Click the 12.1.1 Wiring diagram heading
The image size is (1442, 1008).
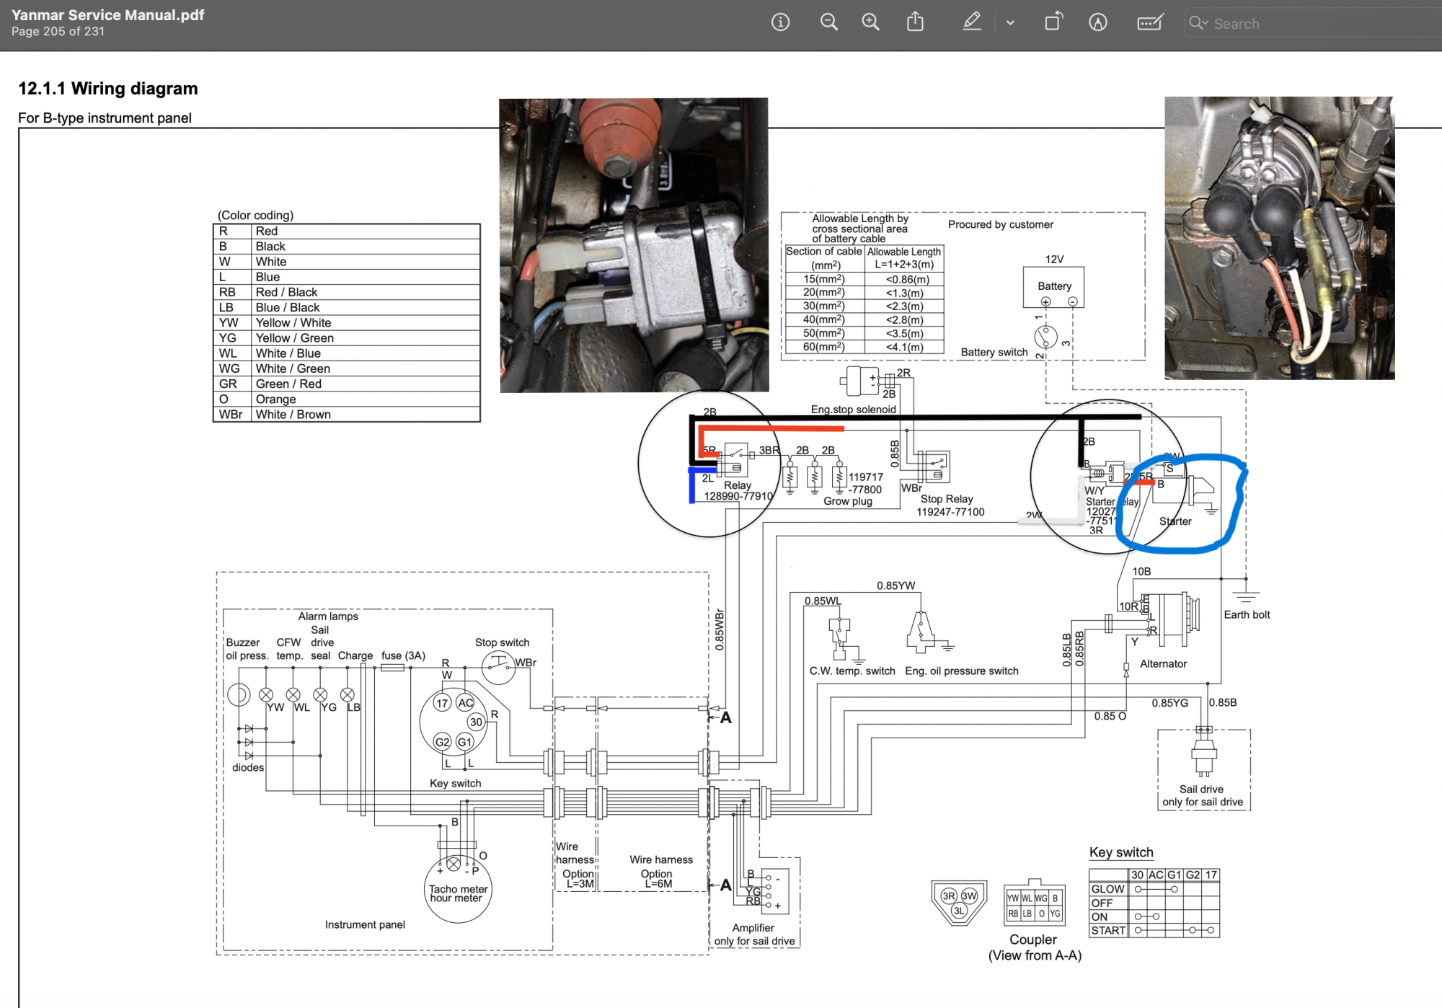[108, 89]
